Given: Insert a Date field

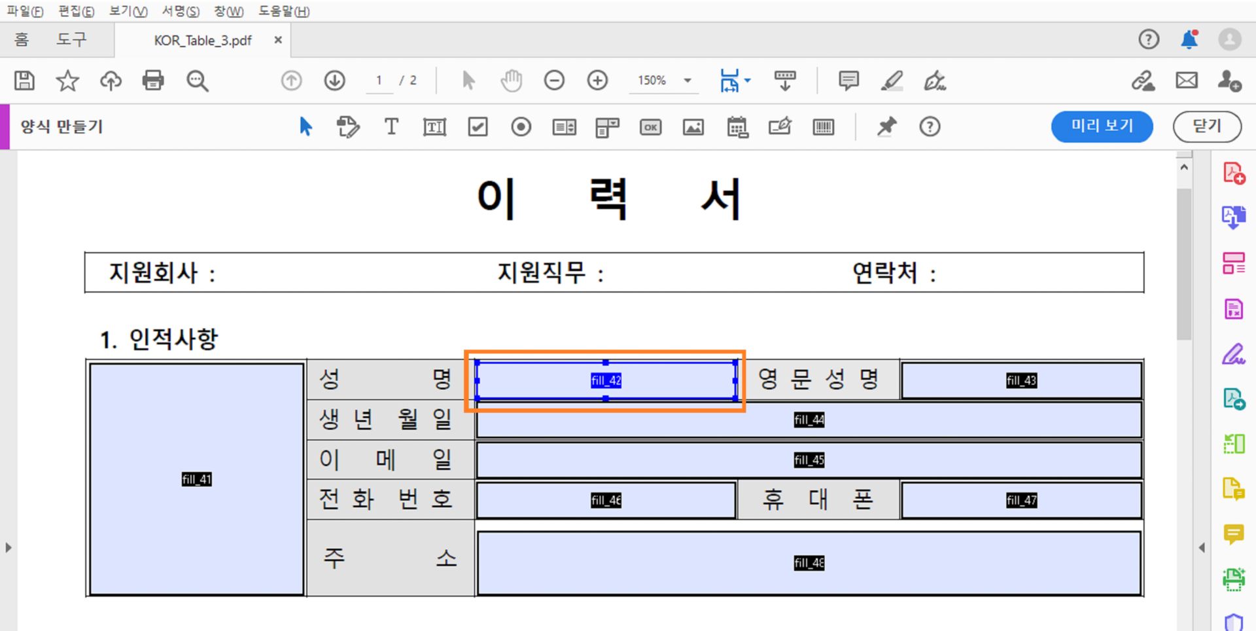Looking at the screenshot, I should 737,126.
